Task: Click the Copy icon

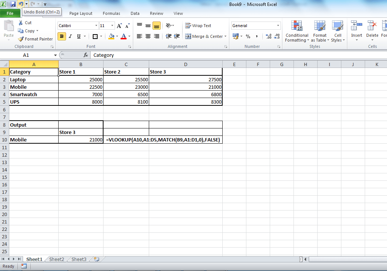Action: tap(20, 31)
